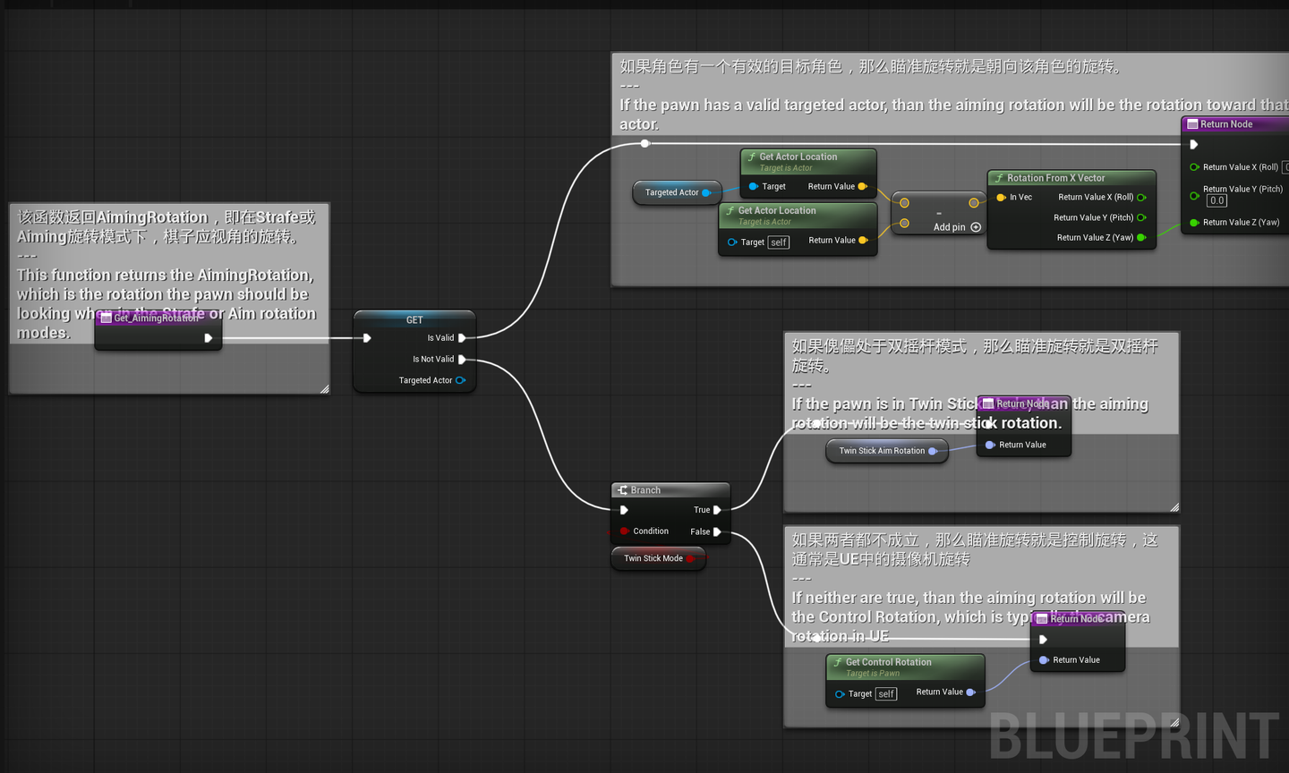1289x773 pixels.
Task: Click the Branch True output pin
Action: click(x=717, y=510)
